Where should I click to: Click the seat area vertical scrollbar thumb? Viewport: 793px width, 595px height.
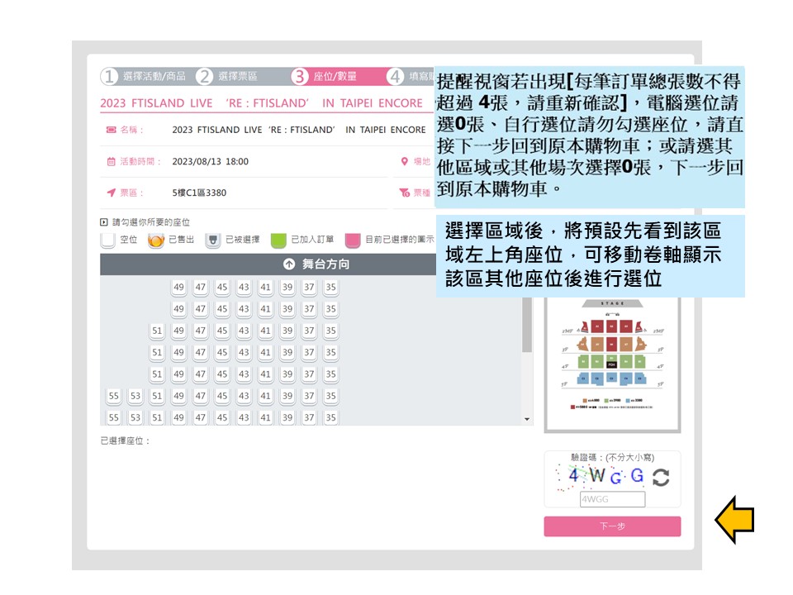[x=527, y=324]
